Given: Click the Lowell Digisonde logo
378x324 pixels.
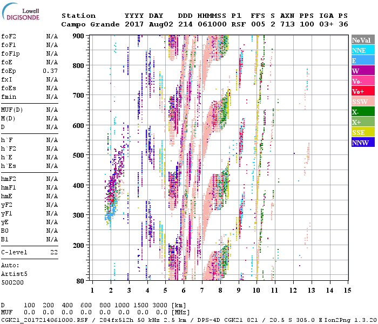Looking at the screenshot, I should [21, 11].
